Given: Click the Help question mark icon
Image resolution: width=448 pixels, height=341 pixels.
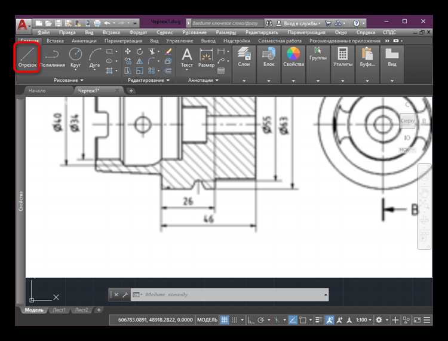Looking at the screenshot, I should pyautogui.click(x=356, y=23).
